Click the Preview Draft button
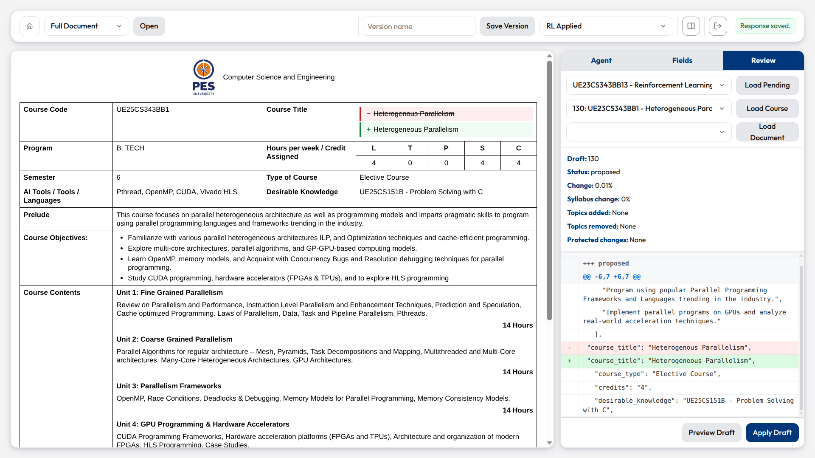Screen dimensions: 815x458 711,433
